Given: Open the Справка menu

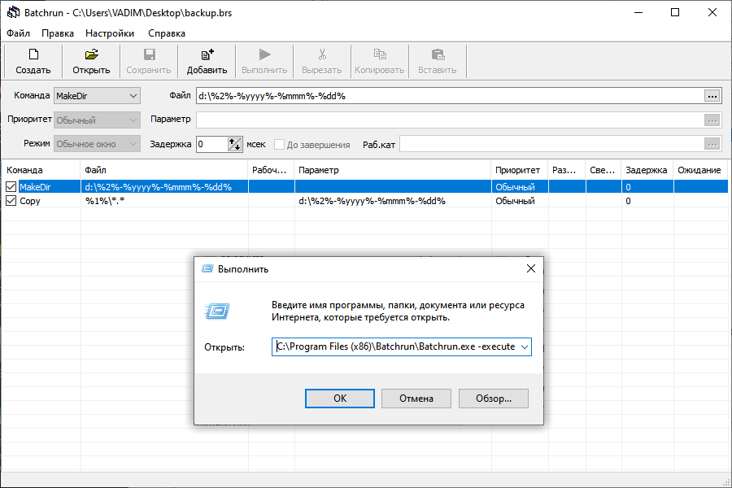Looking at the screenshot, I should tap(167, 33).
